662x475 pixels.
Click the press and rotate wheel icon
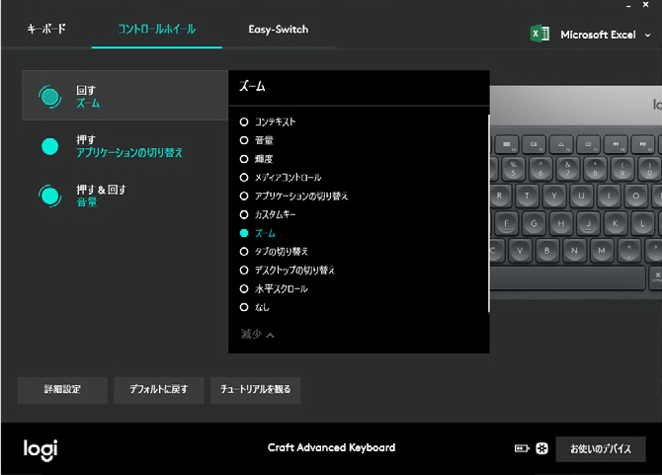(x=49, y=196)
